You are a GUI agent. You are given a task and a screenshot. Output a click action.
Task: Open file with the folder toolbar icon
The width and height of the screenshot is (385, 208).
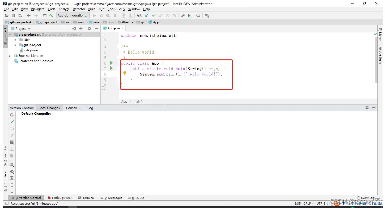(x=7, y=15)
